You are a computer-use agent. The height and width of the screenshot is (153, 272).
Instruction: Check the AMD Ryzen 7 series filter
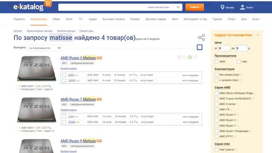216,126
